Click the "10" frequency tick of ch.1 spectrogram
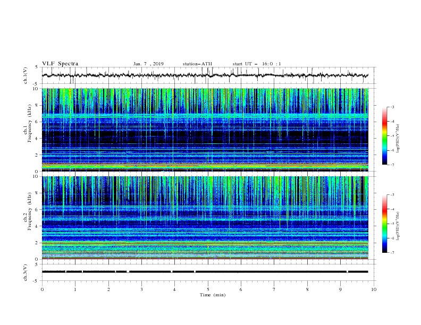This screenshot has height=325, width=421. pyautogui.click(x=36, y=89)
